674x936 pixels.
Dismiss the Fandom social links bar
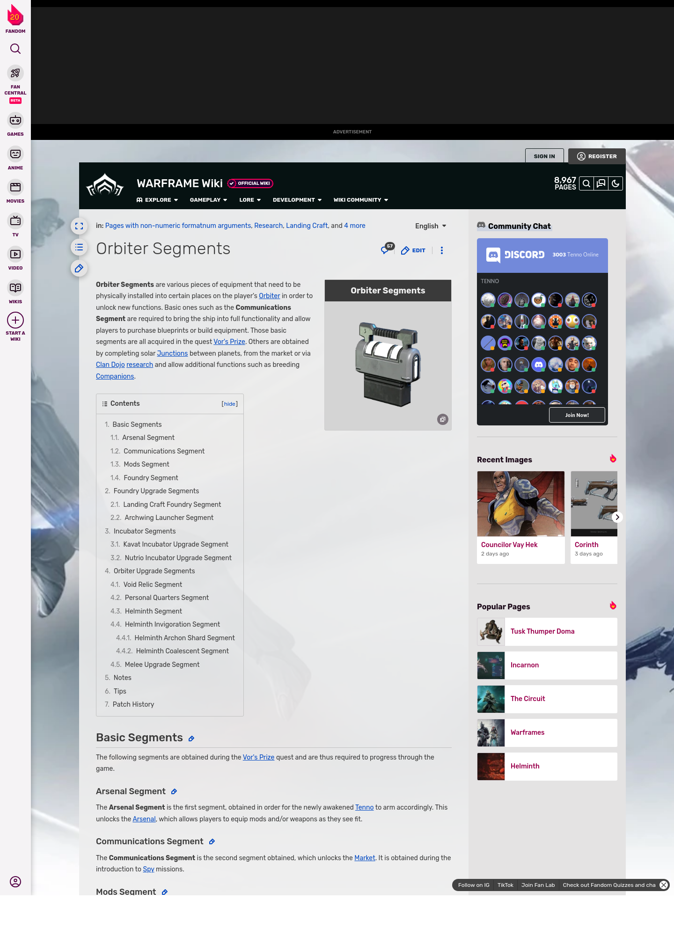pos(664,885)
